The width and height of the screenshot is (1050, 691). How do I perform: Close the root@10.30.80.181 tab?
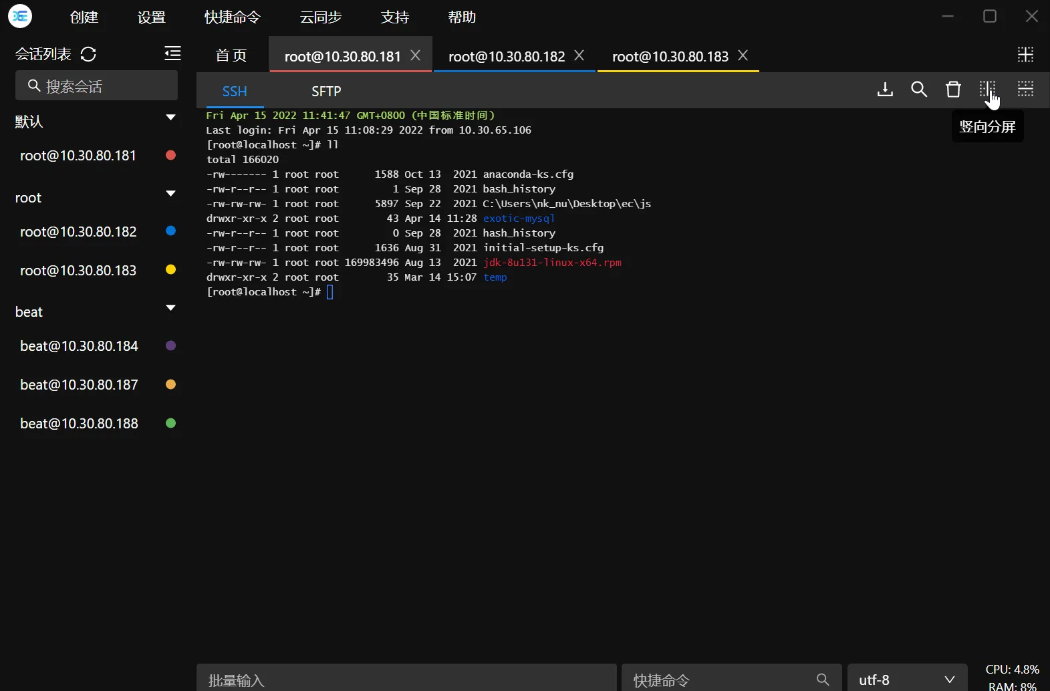(x=415, y=55)
